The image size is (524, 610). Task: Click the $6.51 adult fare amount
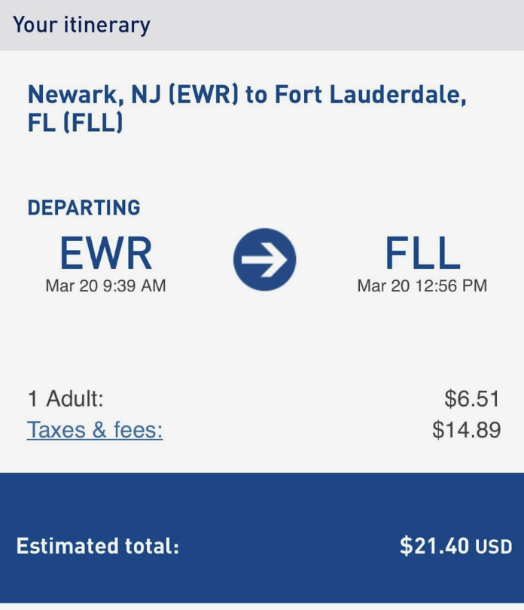pyautogui.click(x=472, y=398)
